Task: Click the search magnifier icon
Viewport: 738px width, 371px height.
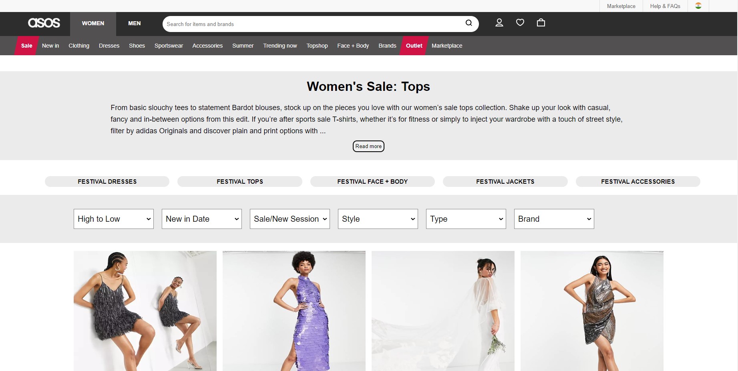Action: pos(469,23)
